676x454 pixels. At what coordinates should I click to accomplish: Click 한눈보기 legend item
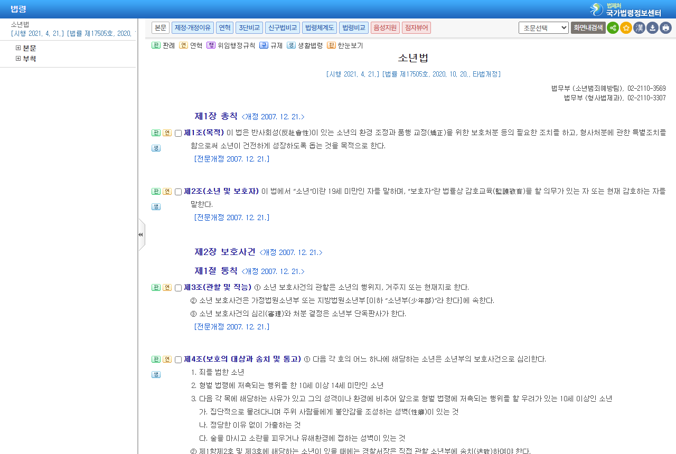tap(345, 45)
